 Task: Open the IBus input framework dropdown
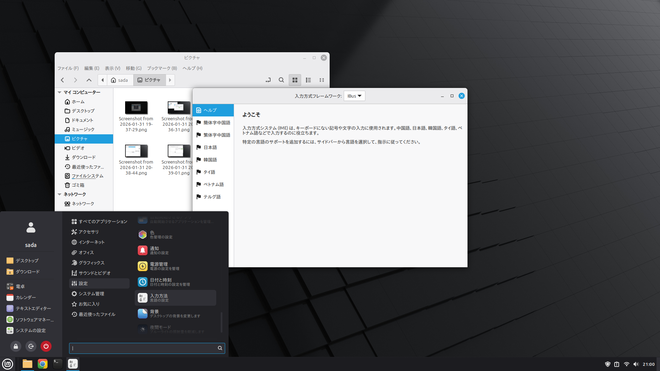click(354, 96)
